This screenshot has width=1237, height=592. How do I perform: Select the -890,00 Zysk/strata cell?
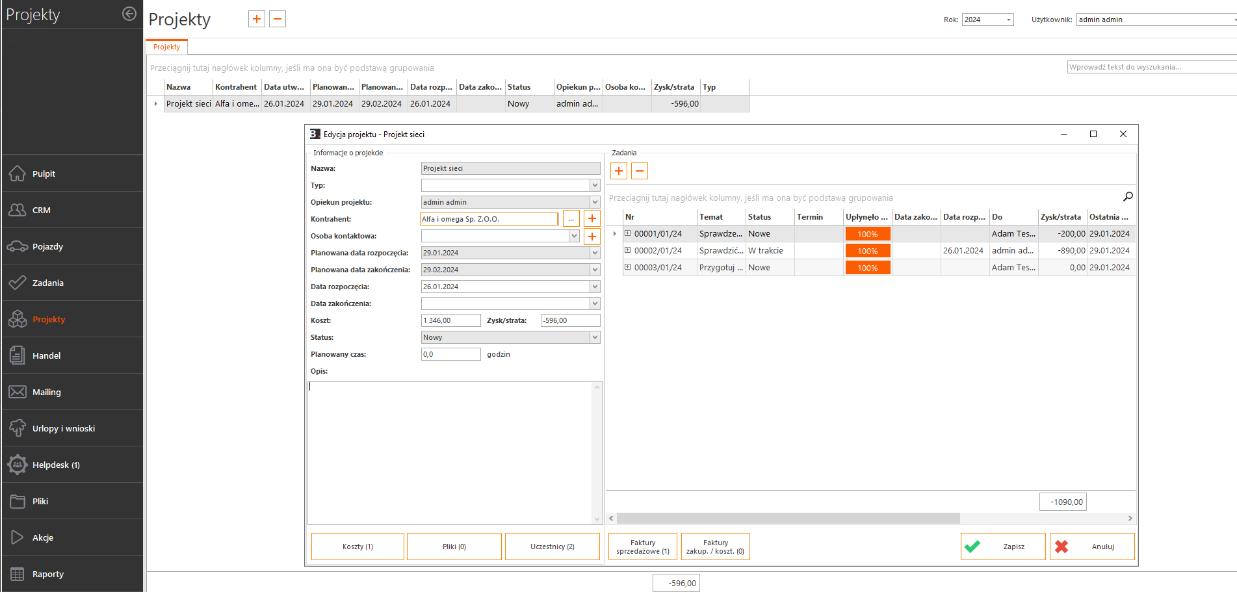pyautogui.click(x=1062, y=250)
